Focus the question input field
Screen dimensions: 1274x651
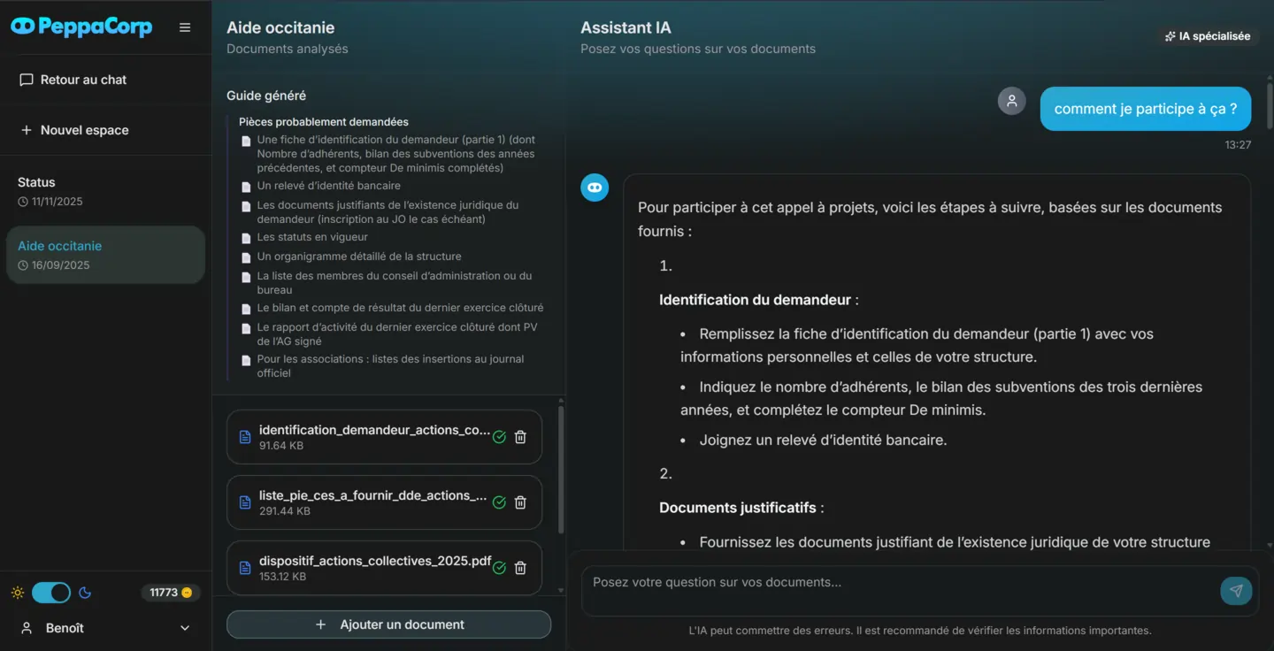click(x=901, y=590)
